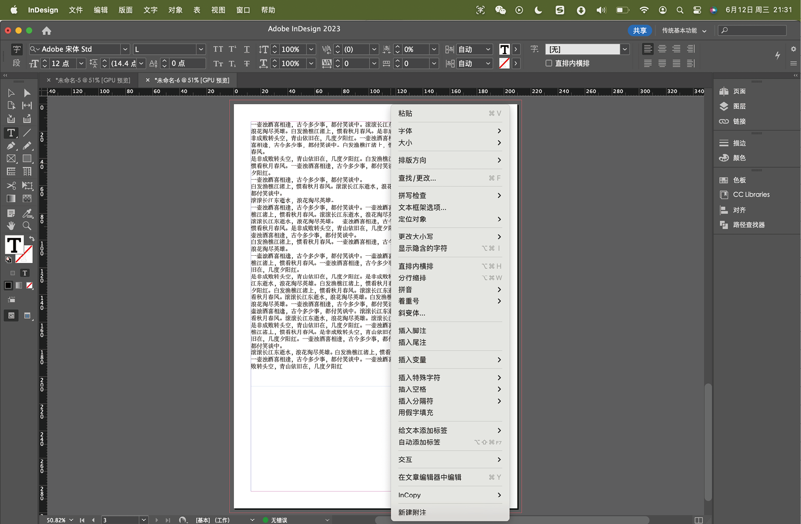Click the 共享 share button
The width and height of the screenshot is (801, 524).
coord(640,31)
